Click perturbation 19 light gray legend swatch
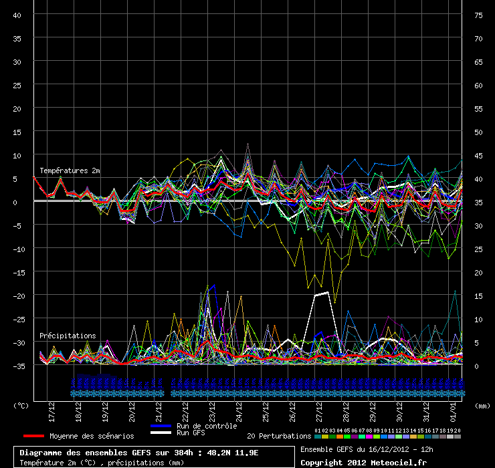 pos(450,437)
